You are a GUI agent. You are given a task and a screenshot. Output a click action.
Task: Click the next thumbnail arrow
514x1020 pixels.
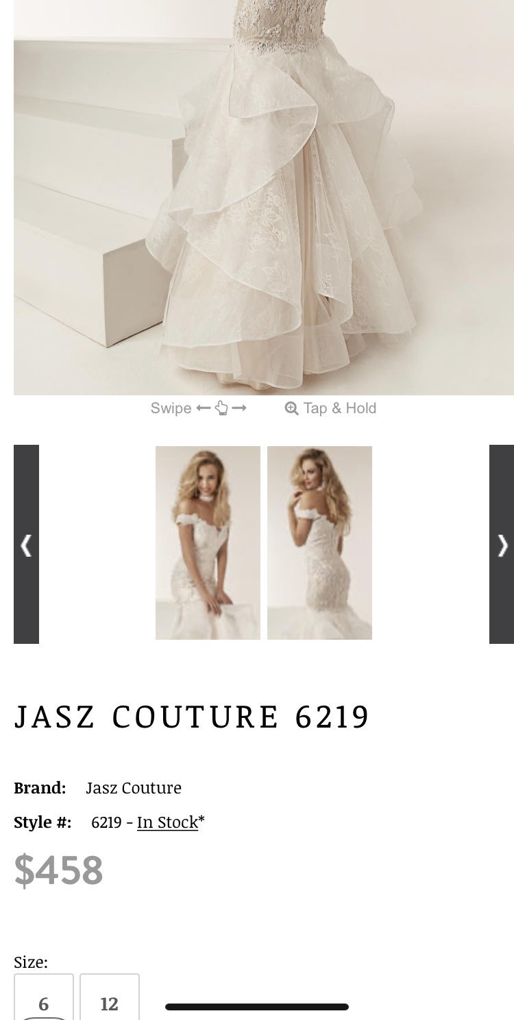(502, 544)
